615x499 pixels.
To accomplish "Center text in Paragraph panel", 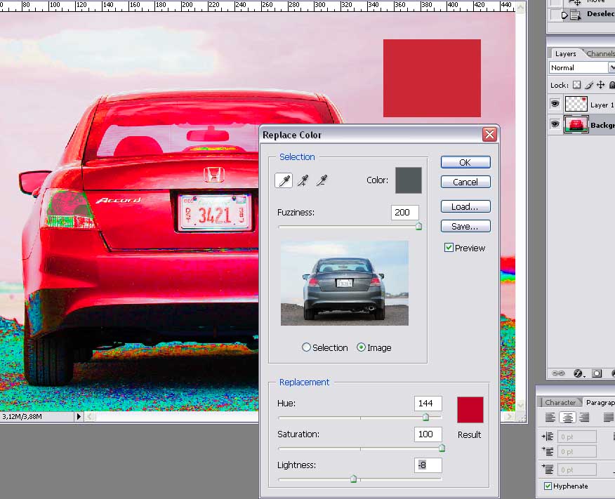I will point(567,418).
